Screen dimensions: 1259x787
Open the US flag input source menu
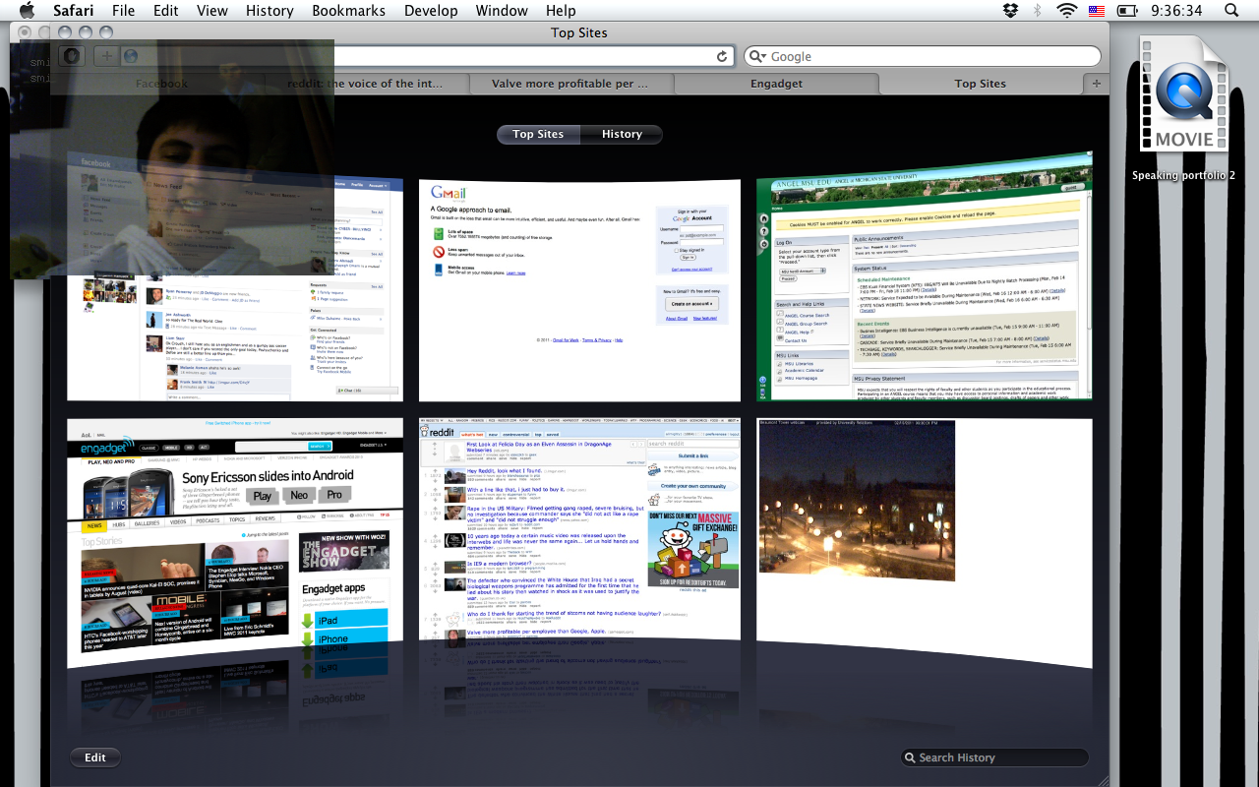(x=1097, y=11)
